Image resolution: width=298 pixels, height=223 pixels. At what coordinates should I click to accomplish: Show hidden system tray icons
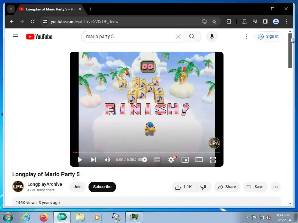coord(247,217)
